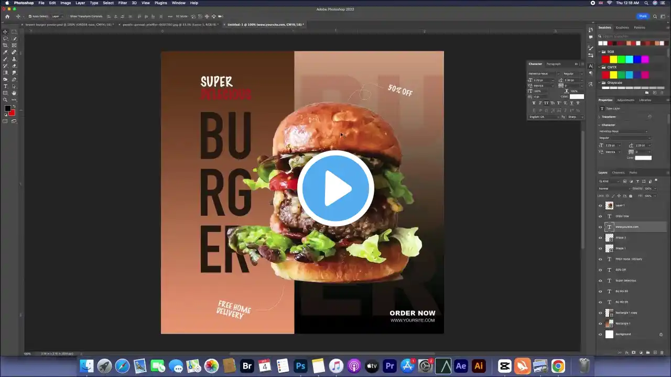Screen dimensions: 671x377
Task: Hide the Layer 1 layer
Action: pos(601,205)
